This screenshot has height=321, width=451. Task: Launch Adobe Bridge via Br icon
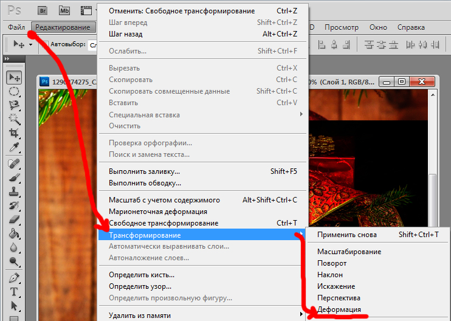coord(43,11)
